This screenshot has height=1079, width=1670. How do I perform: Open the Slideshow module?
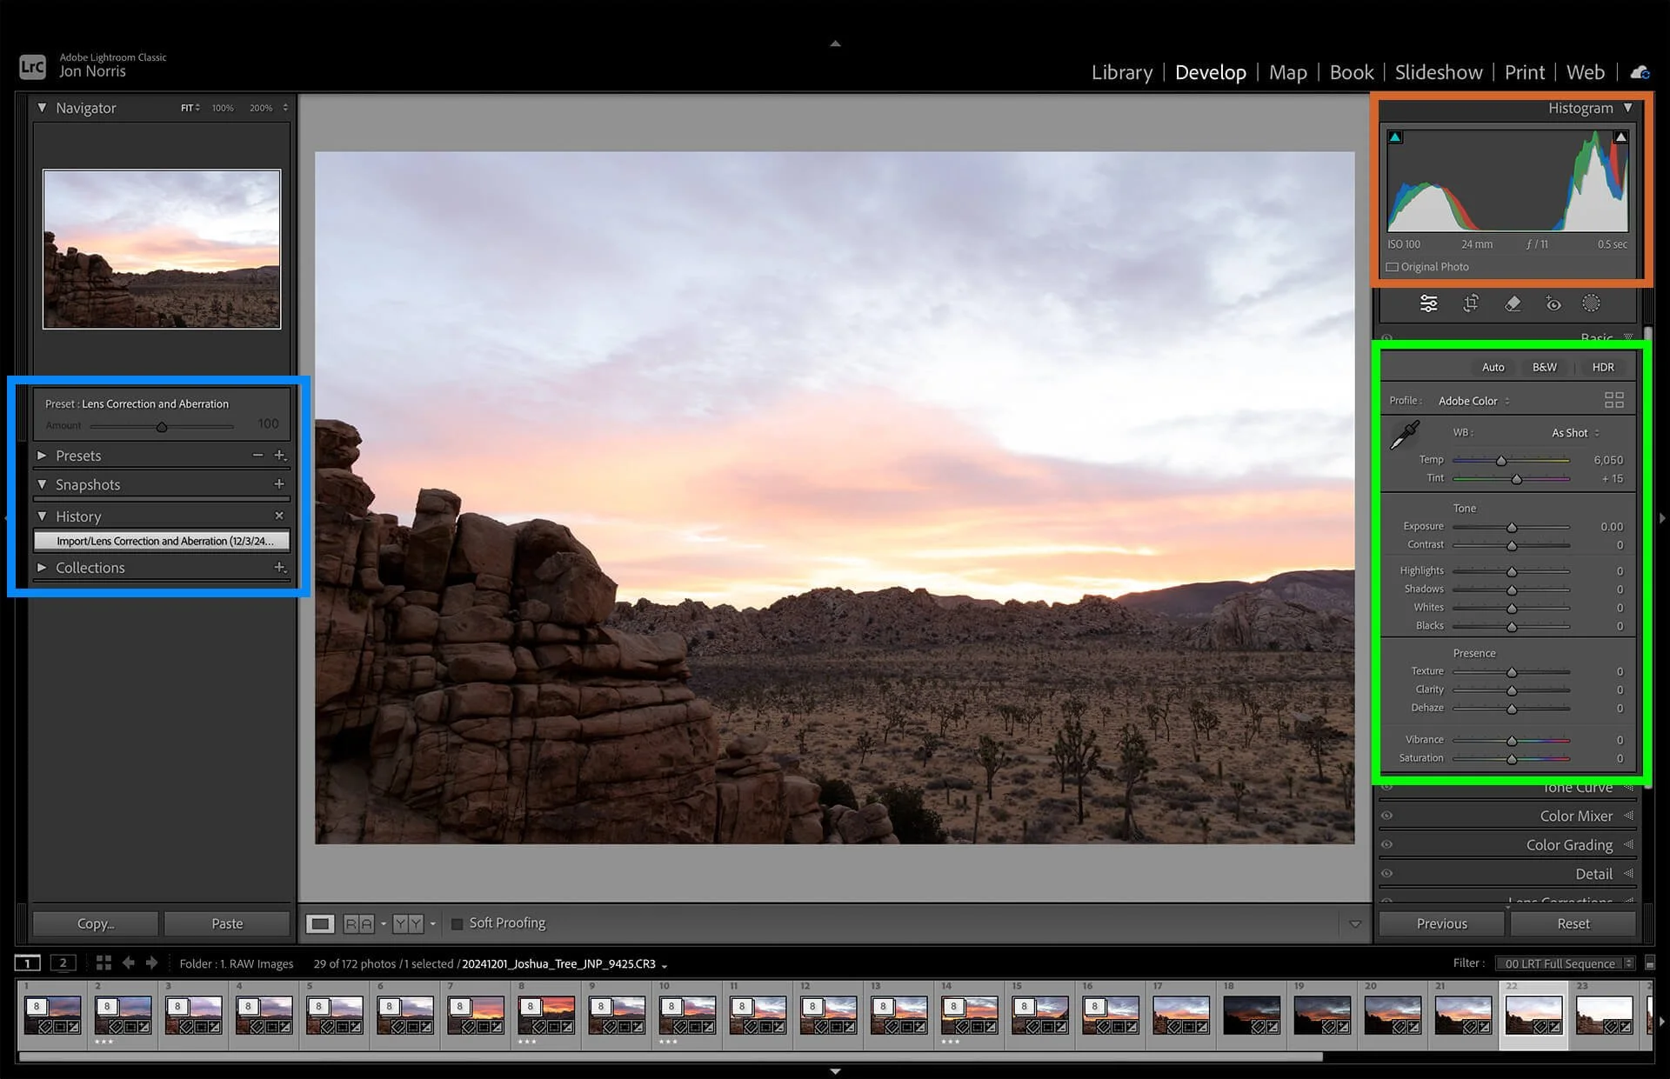click(x=1438, y=72)
